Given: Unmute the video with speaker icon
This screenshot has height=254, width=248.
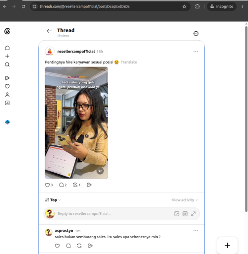Looking at the screenshot, I should 100,171.
